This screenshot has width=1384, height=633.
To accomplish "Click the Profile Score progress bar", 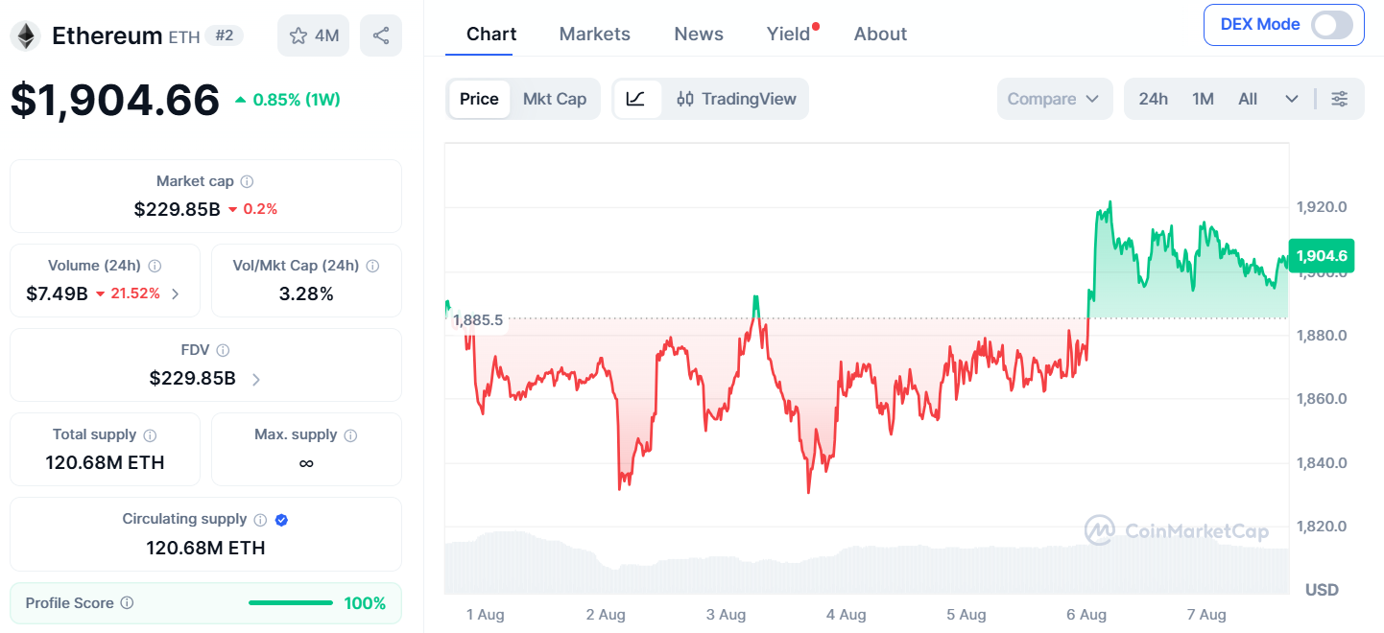I will (x=291, y=603).
